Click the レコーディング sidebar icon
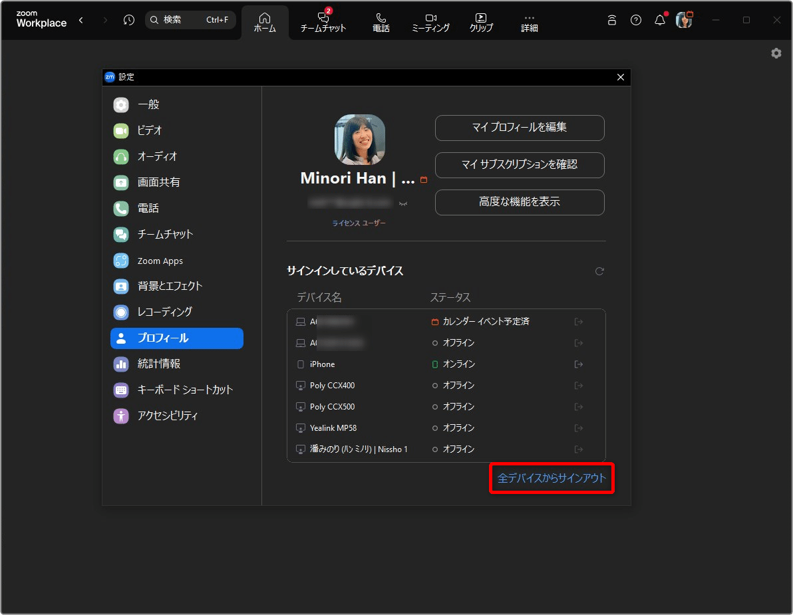793x615 pixels. click(x=121, y=312)
